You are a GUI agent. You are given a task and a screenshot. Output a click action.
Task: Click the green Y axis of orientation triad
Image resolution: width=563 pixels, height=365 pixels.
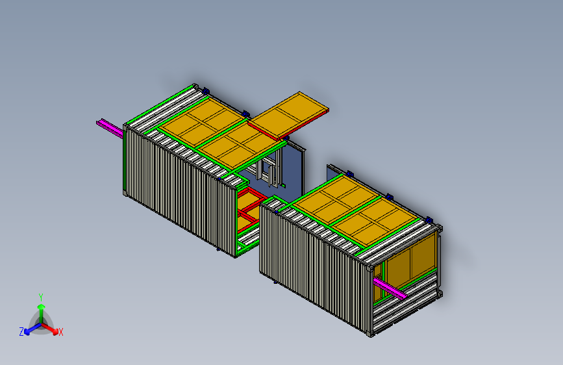click(42, 312)
